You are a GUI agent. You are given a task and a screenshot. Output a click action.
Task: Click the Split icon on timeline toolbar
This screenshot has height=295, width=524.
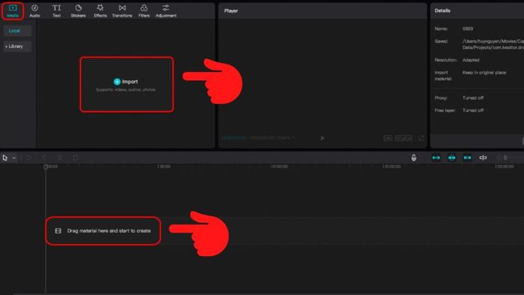[x=60, y=158]
